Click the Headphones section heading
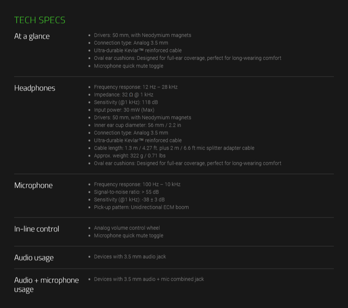This screenshot has width=348, height=308. [x=35, y=88]
